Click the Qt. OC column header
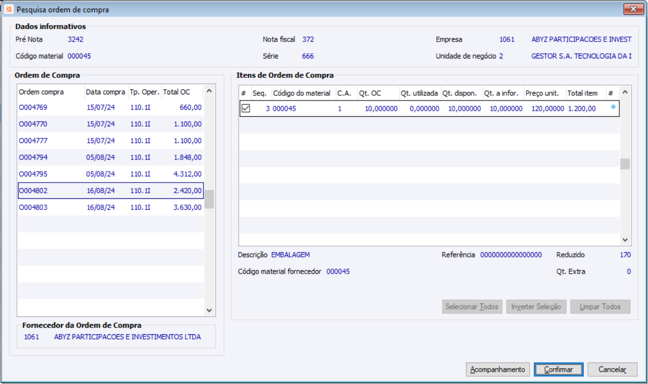The height and width of the screenshot is (384, 648). tap(378, 93)
